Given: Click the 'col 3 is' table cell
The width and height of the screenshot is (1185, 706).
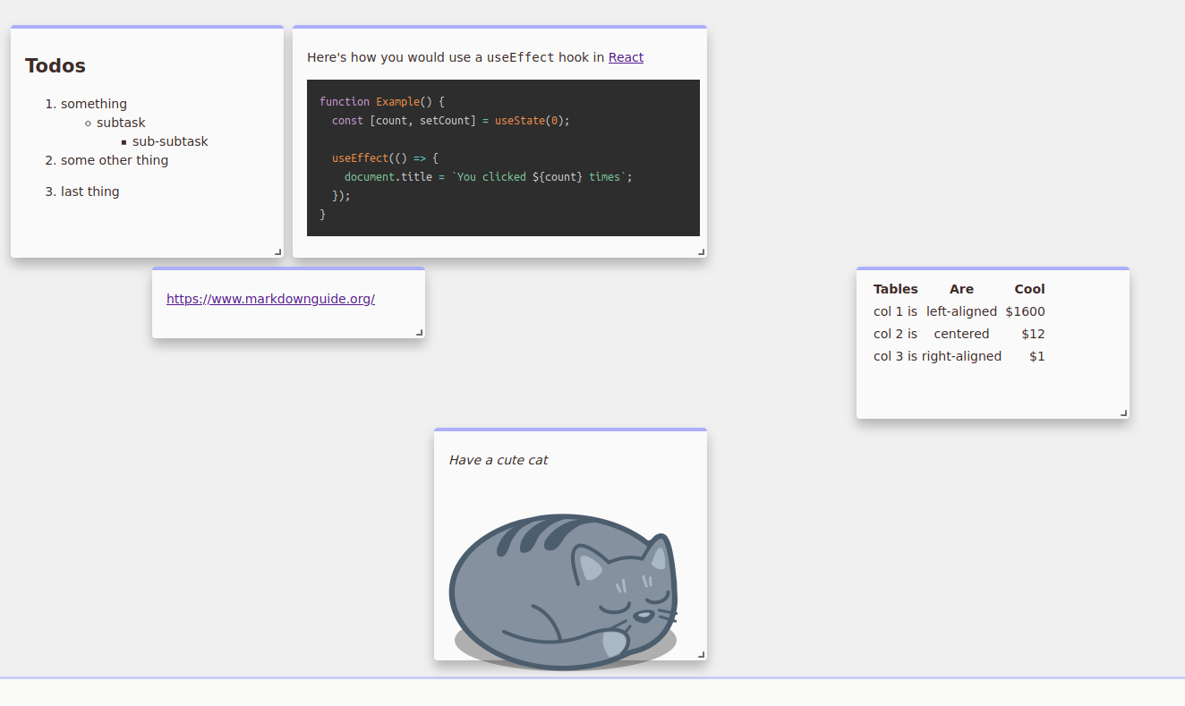Looking at the screenshot, I should click(x=895, y=356).
